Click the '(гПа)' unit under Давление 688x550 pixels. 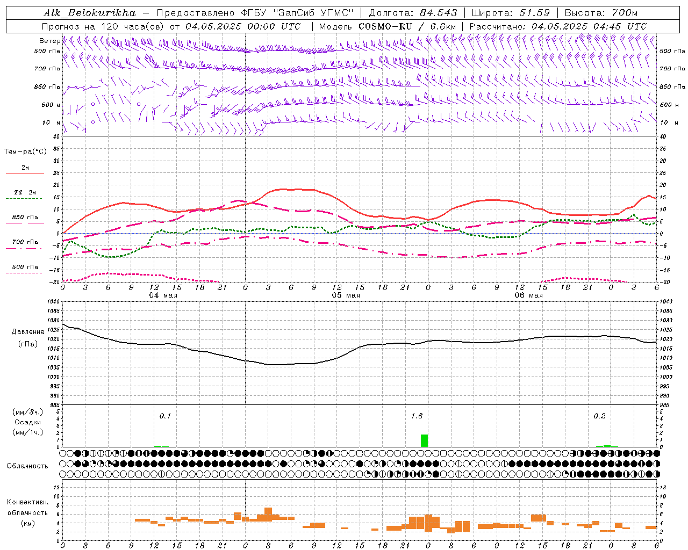(x=28, y=344)
